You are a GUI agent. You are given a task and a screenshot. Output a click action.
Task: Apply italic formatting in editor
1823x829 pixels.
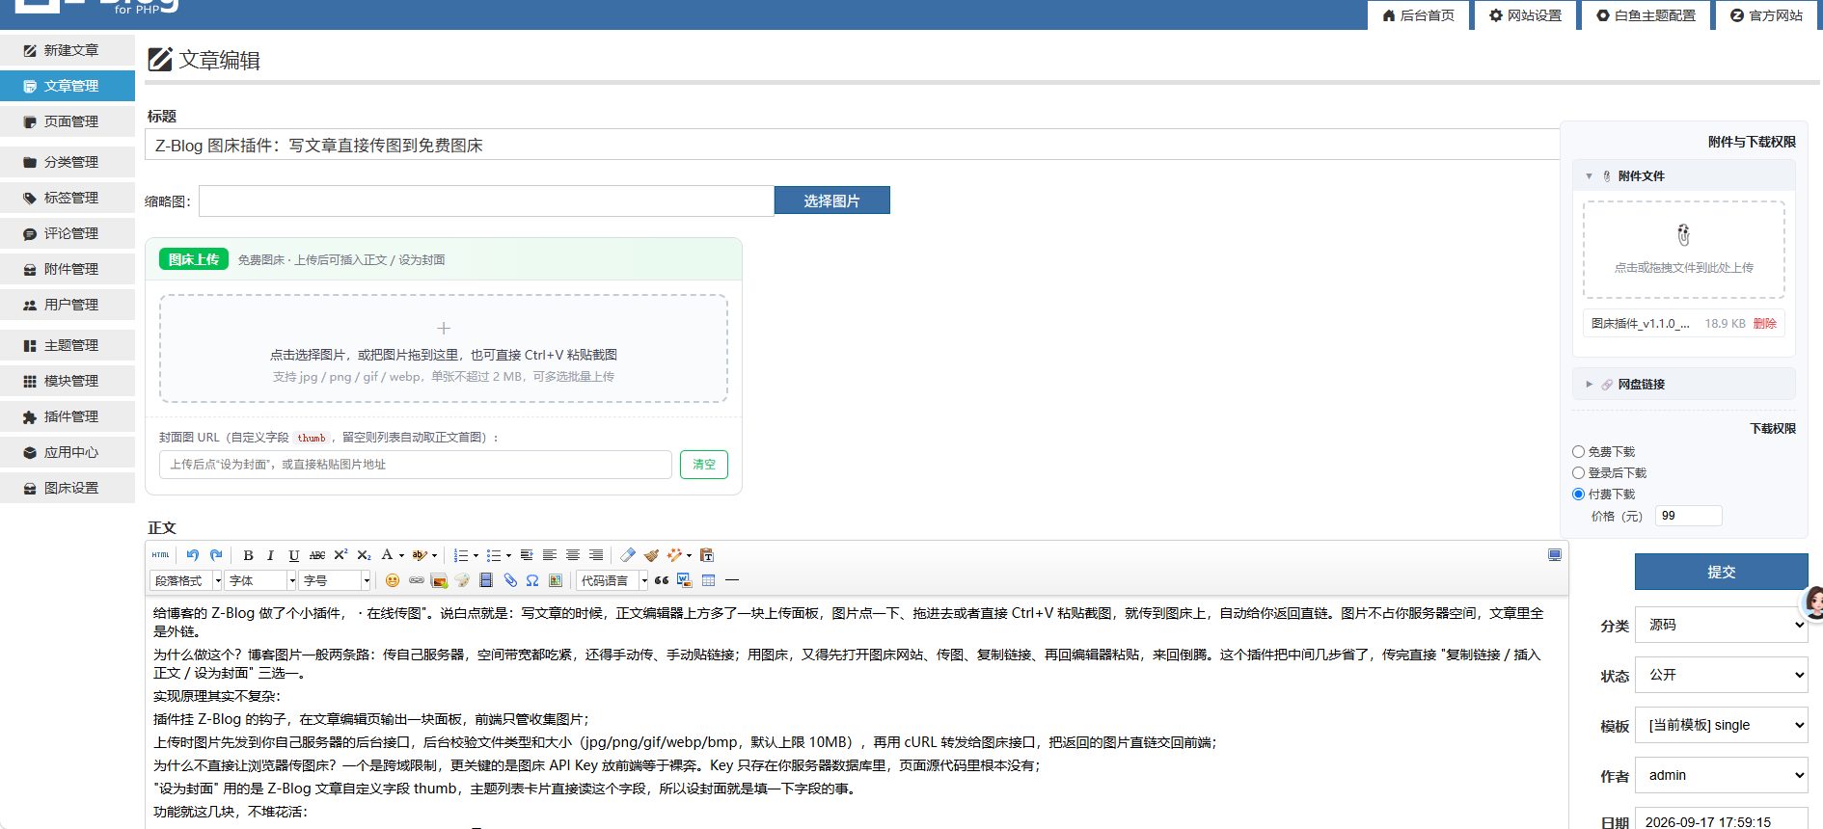(x=270, y=555)
